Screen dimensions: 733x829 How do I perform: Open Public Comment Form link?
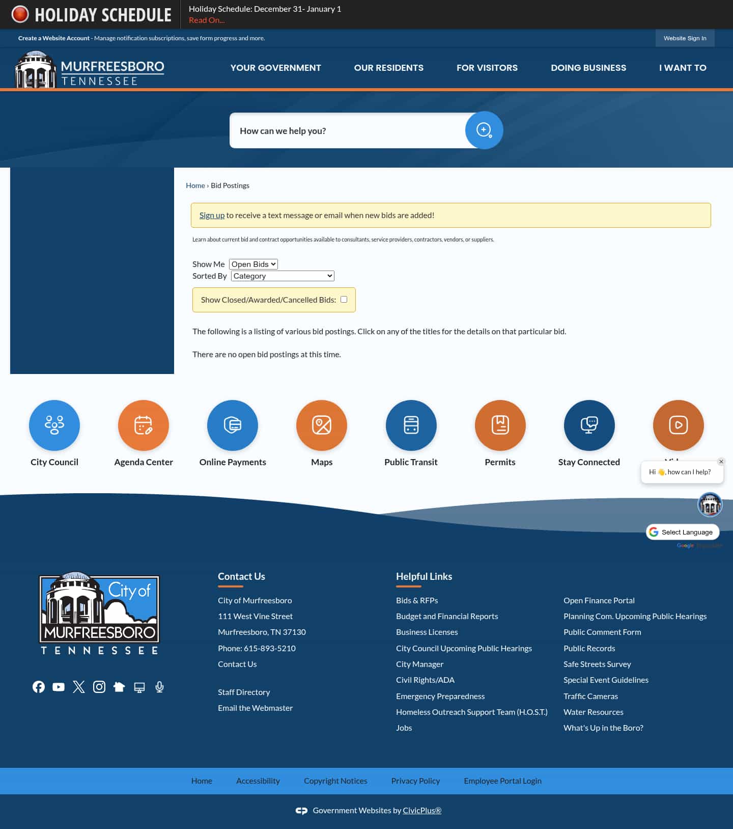click(602, 632)
